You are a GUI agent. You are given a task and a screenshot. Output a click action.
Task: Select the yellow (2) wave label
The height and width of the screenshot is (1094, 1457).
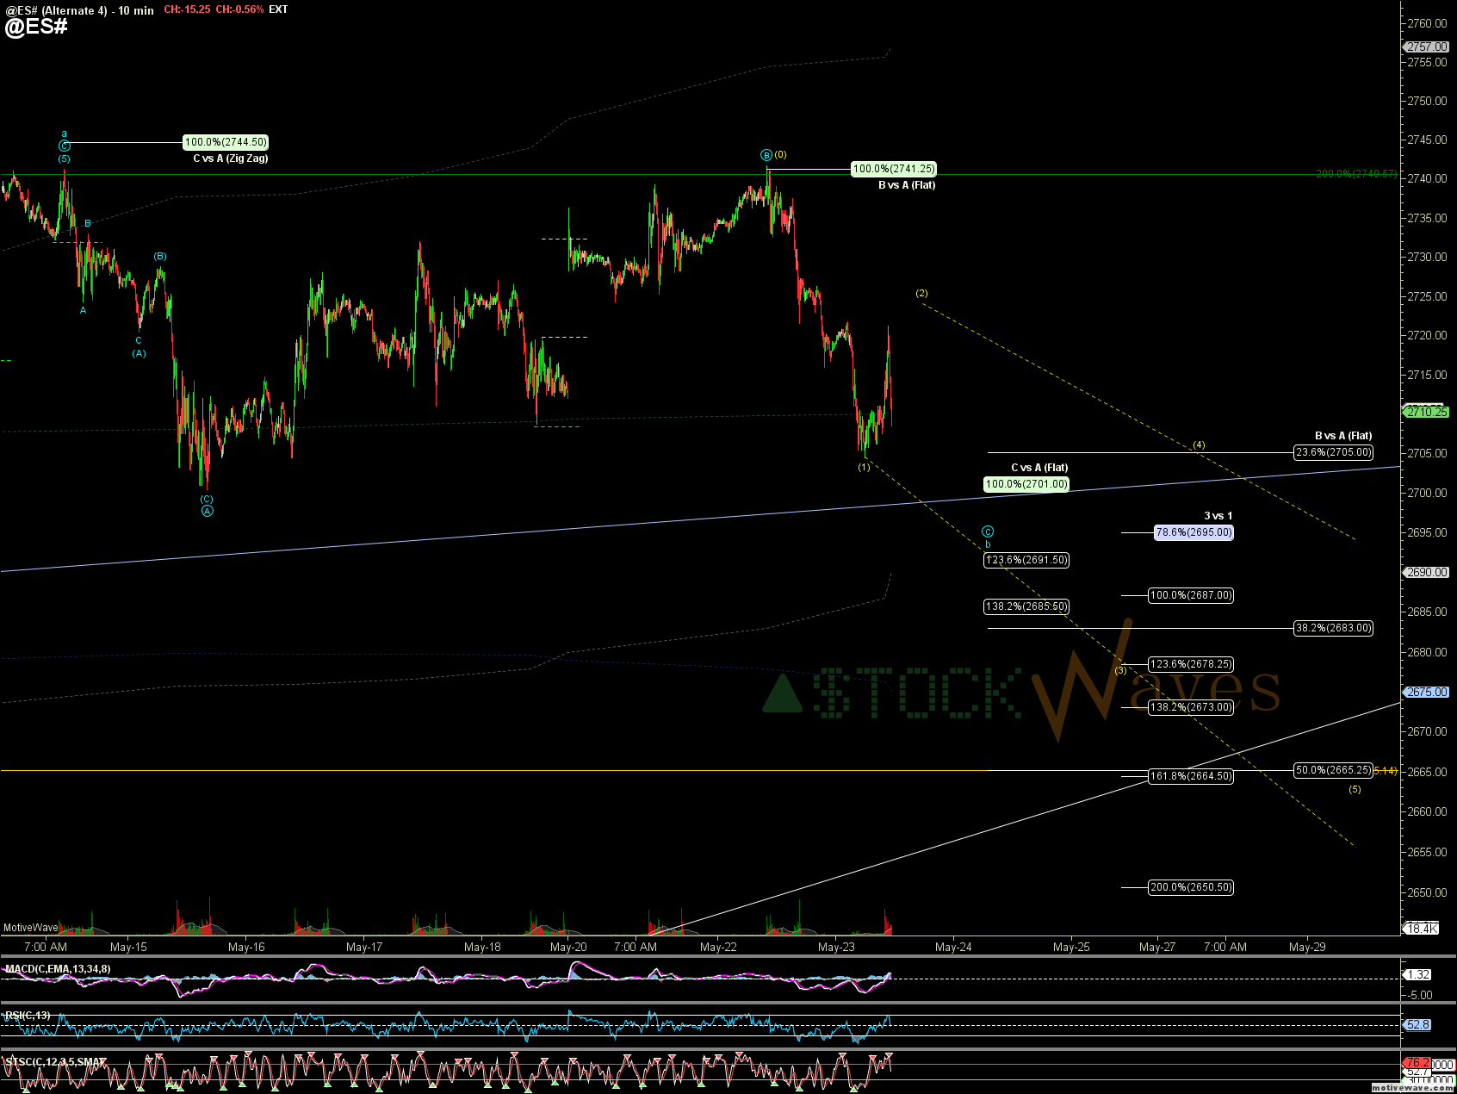coord(921,294)
